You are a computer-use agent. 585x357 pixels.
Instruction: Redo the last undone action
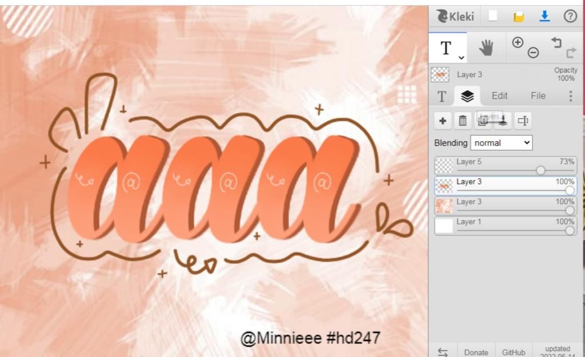click(571, 53)
